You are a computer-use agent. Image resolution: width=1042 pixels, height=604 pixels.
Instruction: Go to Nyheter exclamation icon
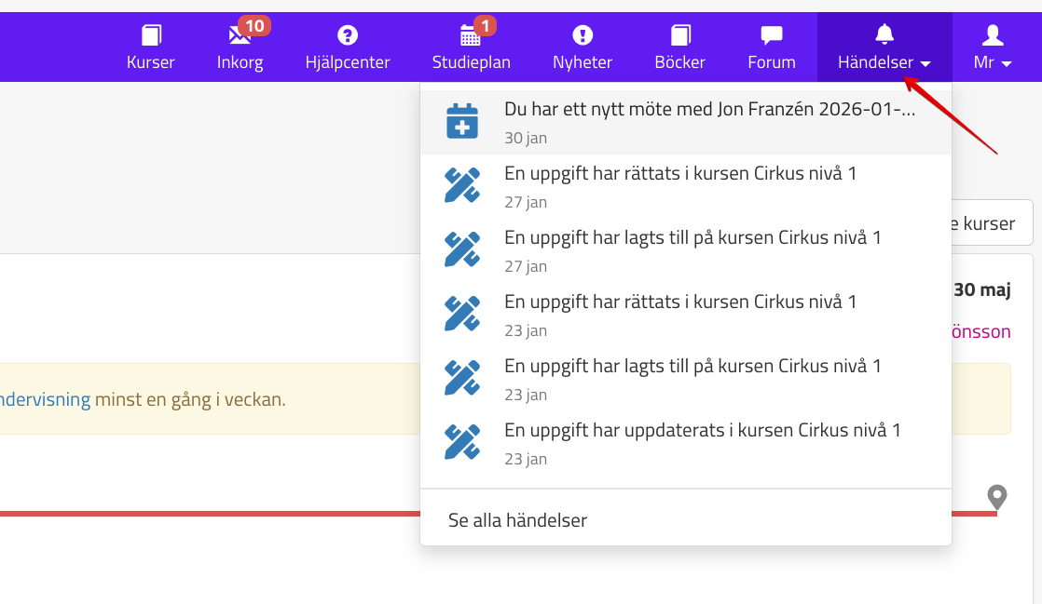583,36
